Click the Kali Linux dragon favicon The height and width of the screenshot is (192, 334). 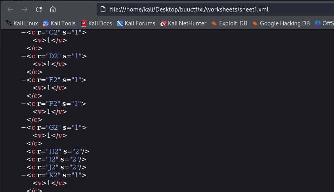click(9, 23)
